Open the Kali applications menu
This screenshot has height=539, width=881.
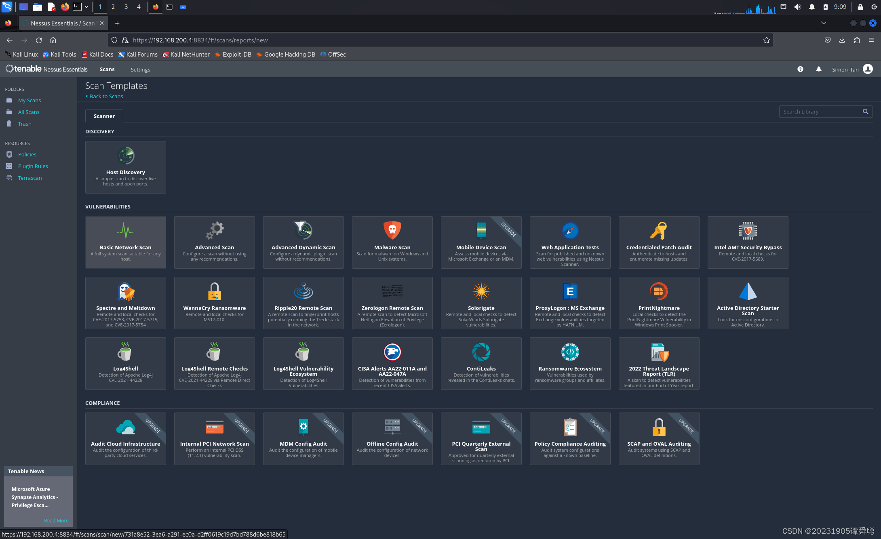tap(7, 6)
